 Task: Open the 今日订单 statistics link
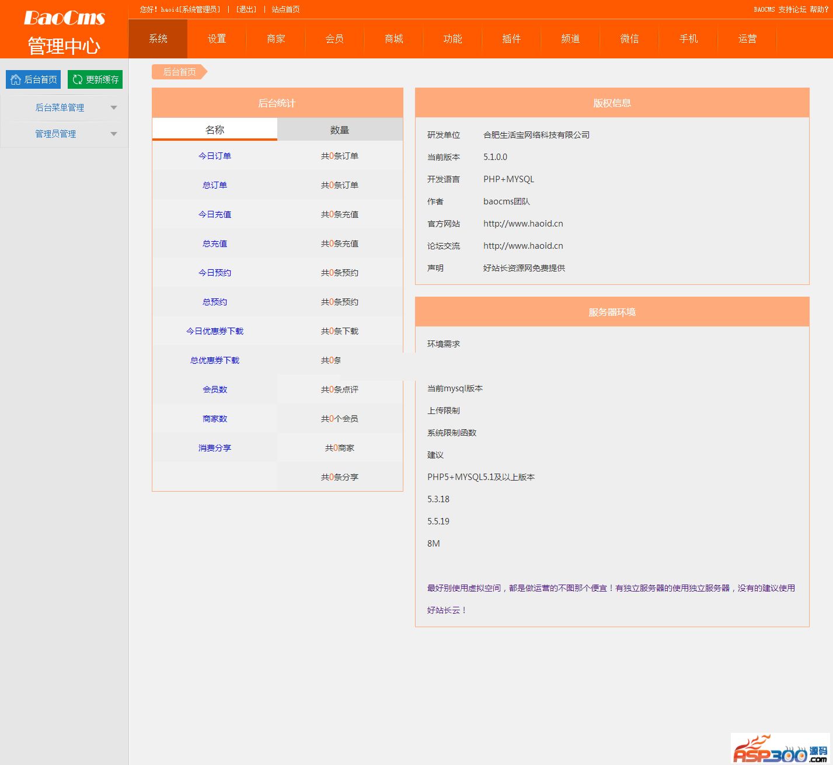click(215, 156)
